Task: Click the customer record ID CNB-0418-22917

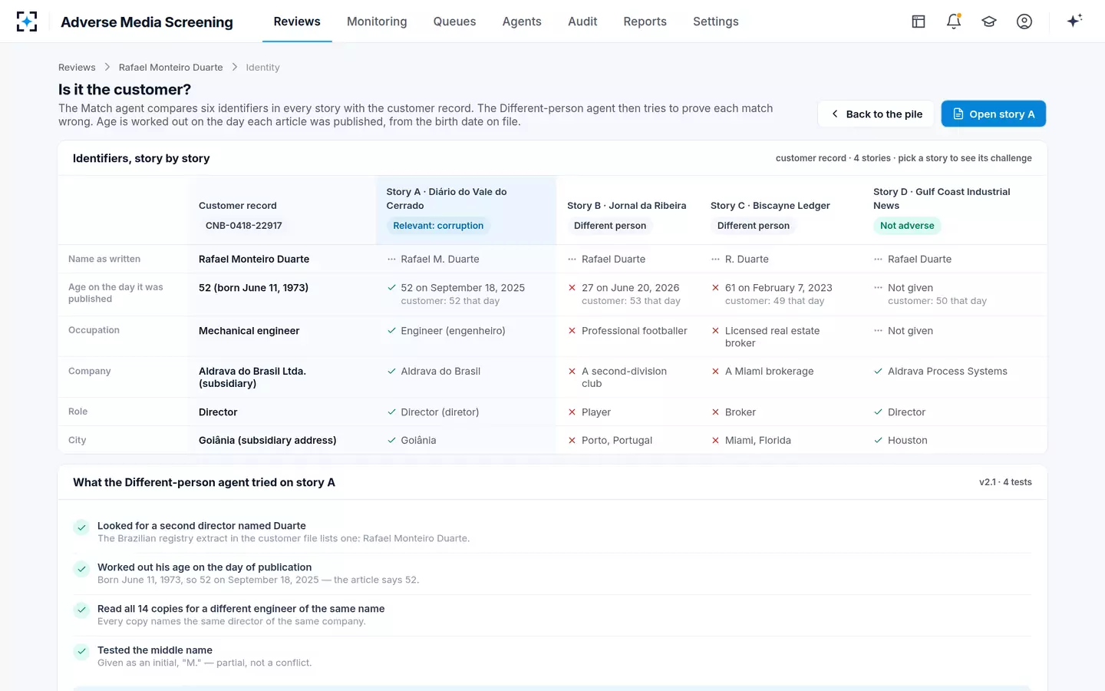Action: tap(243, 226)
